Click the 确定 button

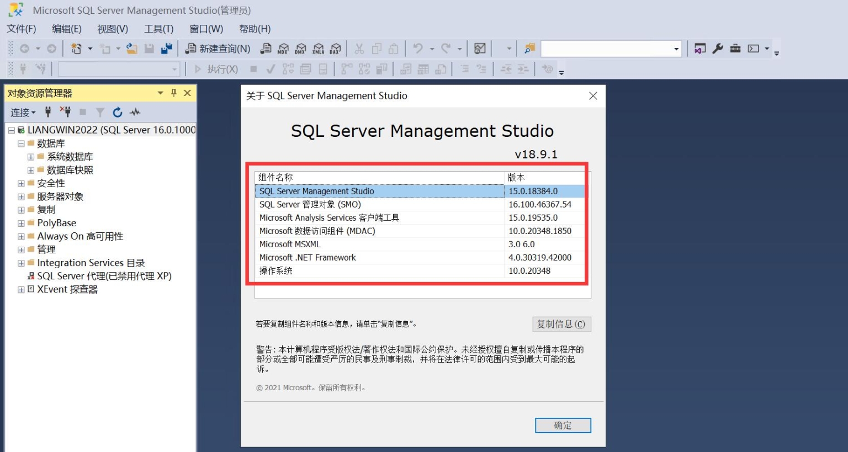coord(563,425)
